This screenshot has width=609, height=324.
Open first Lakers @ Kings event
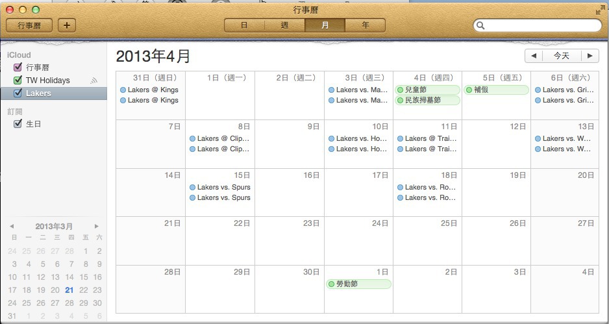click(x=149, y=90)
